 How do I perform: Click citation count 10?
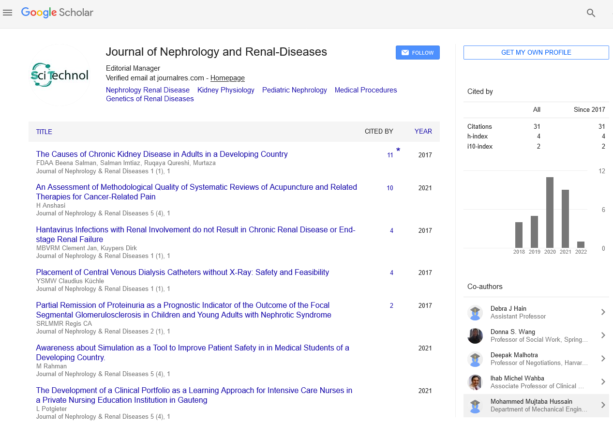coord(390,188)
